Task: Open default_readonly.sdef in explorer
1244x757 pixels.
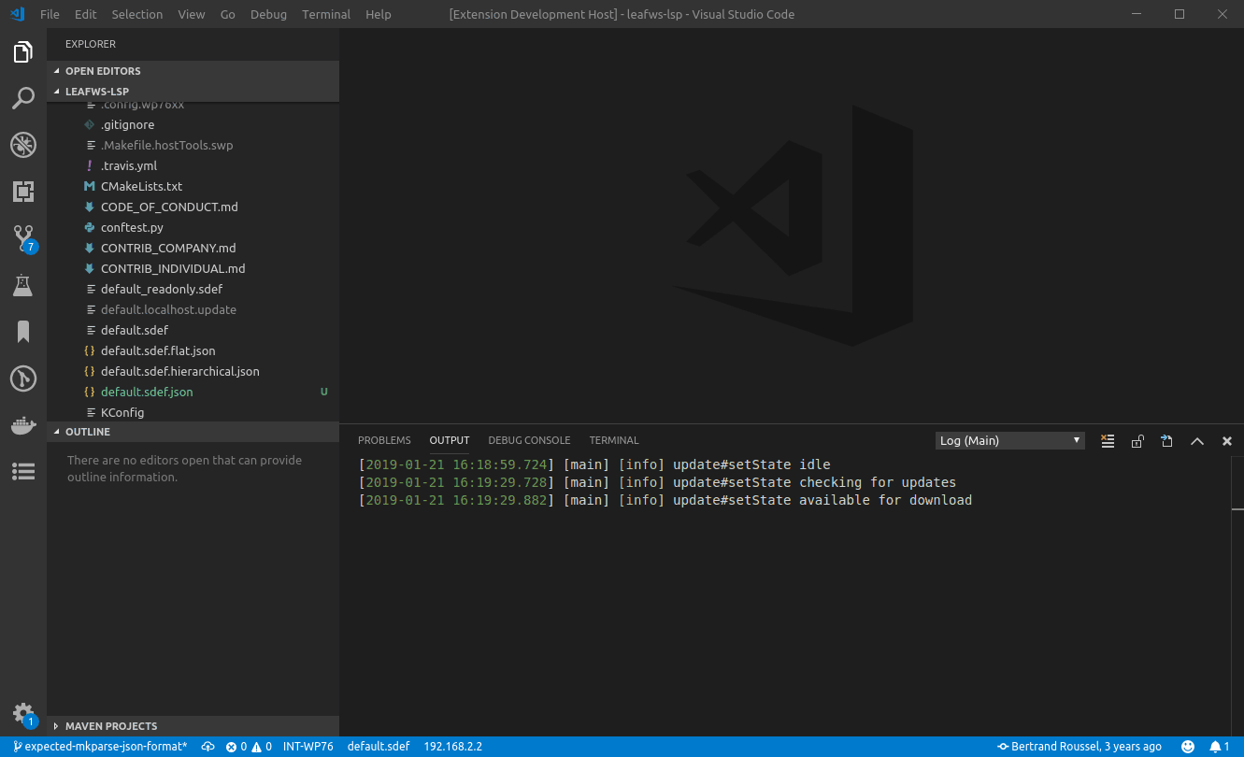Action: (193, 289)
